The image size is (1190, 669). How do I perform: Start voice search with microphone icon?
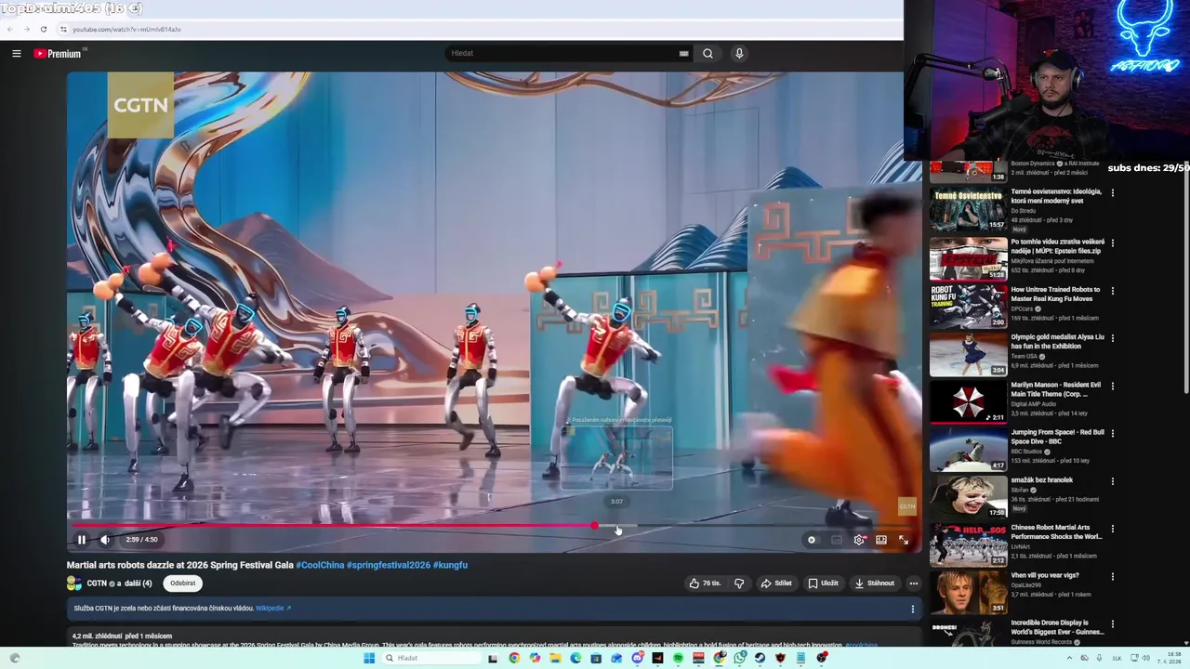(x=739, y=53)
